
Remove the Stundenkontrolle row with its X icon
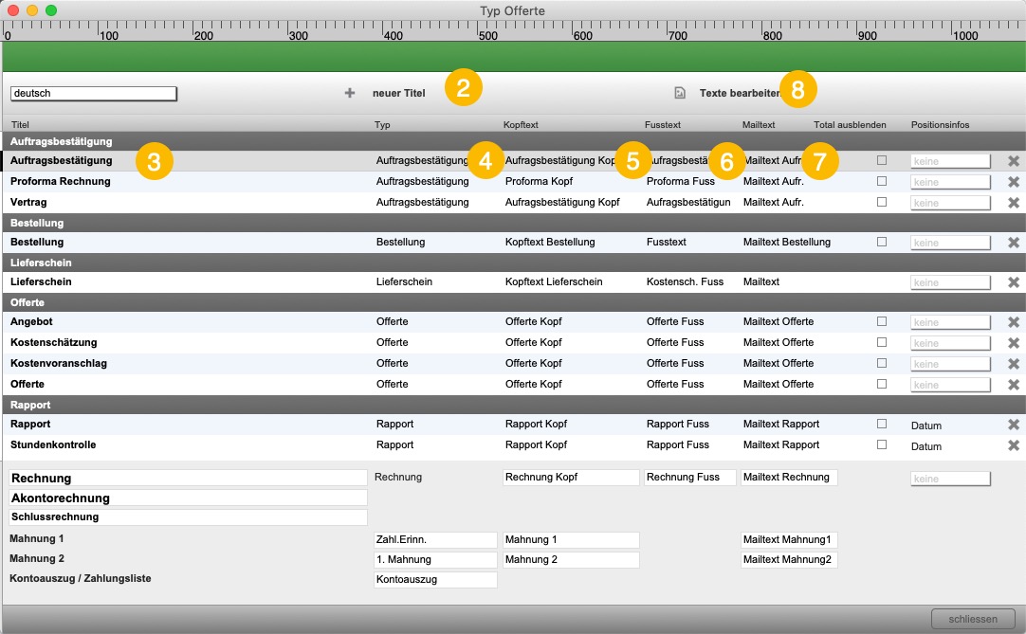[x=1014, y=445]
